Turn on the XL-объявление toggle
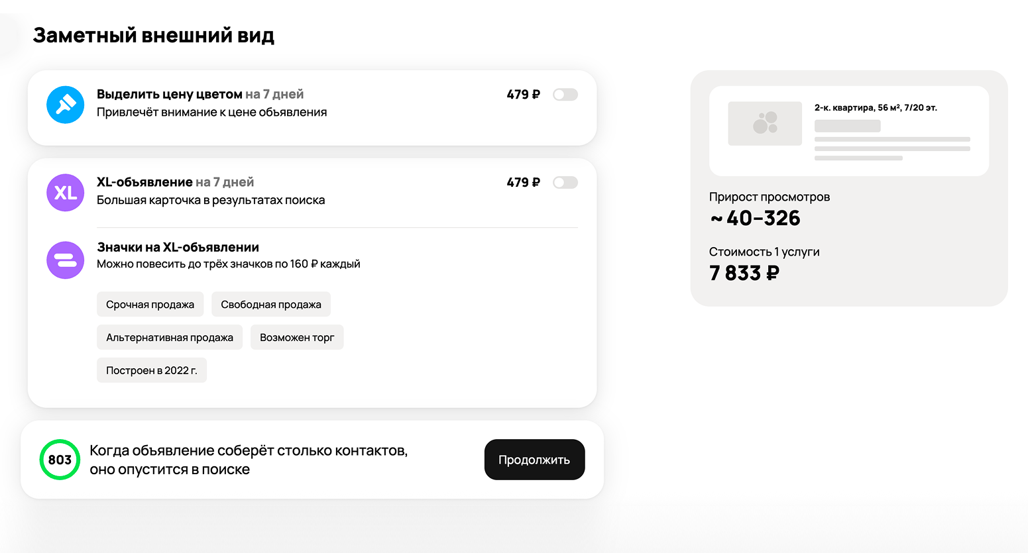 tap(565, 183)
